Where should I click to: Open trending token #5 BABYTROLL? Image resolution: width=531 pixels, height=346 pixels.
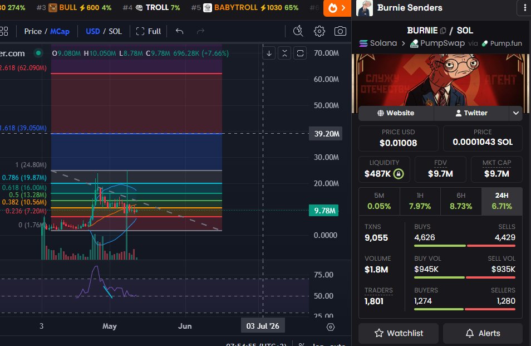(x=245, y=7)
